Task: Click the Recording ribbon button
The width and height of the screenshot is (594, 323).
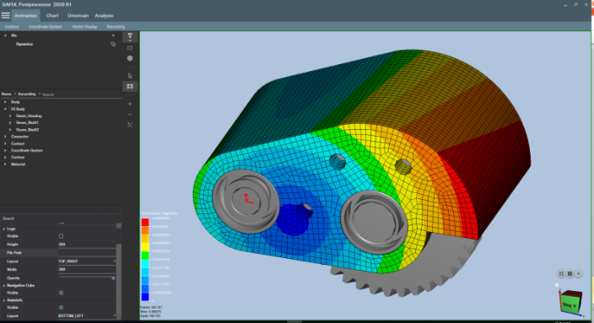Action: pyautogui.click(x=116, y=26)
